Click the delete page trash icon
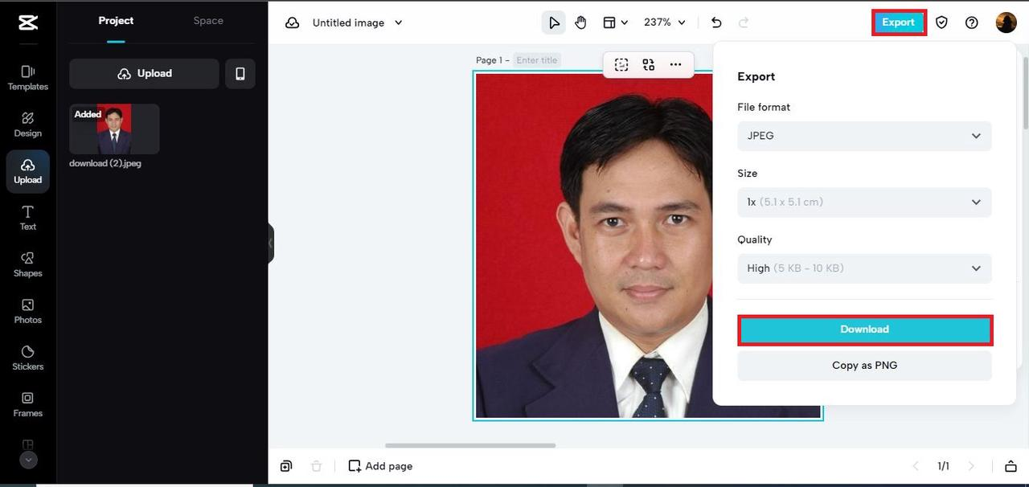 coord(317,466)
